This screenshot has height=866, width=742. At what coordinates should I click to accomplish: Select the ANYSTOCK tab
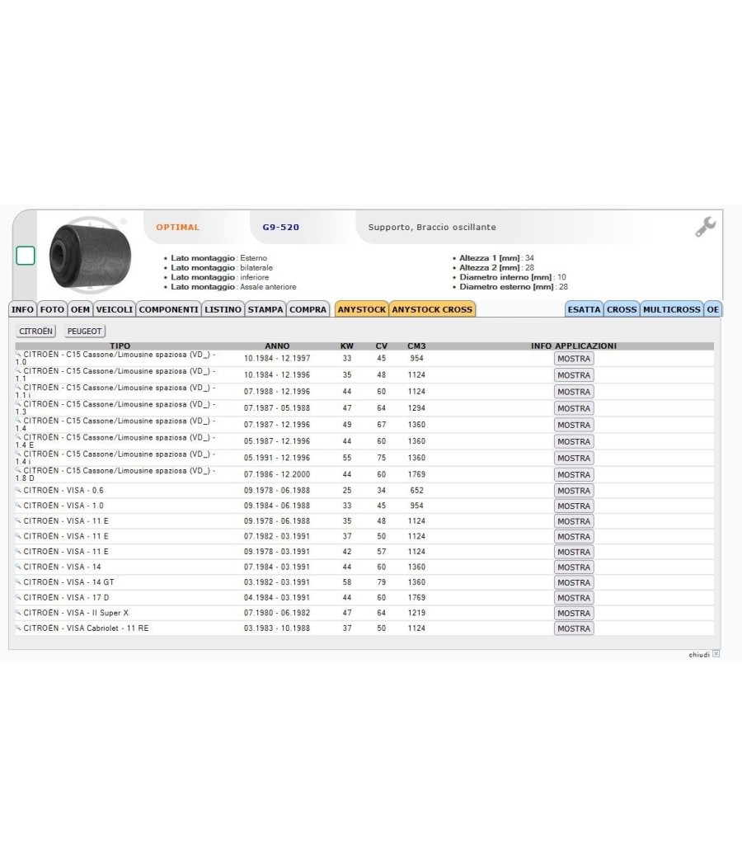click(362, 309)
